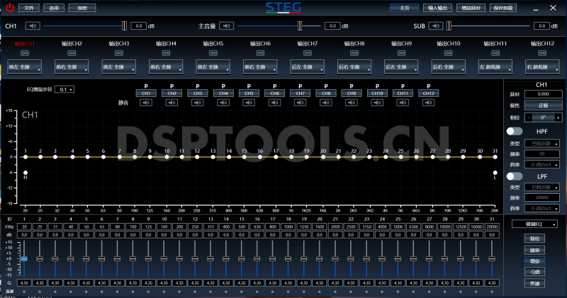Open the EQ gain step dropdown
567x298 pixels.
coord(66,90)
